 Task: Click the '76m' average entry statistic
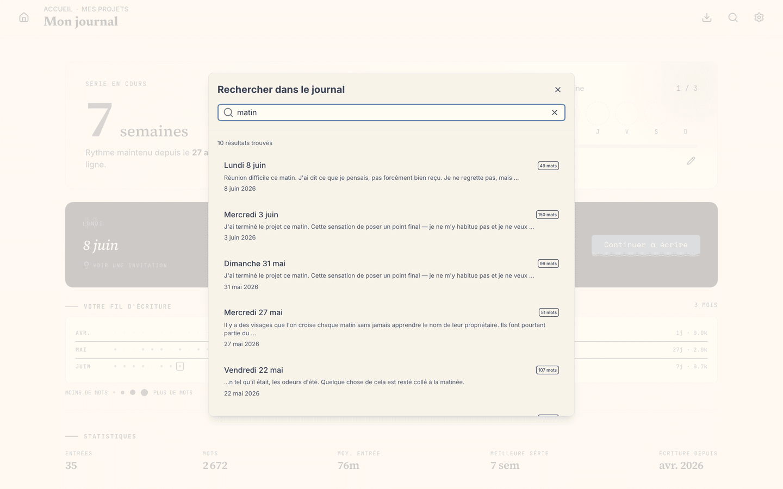(x=349, y=466)
